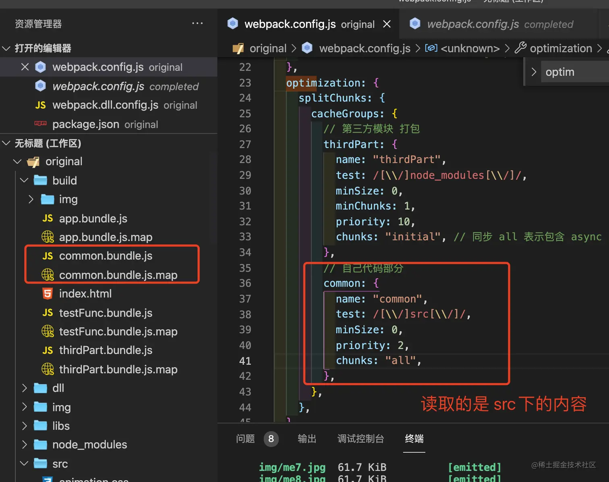Collapse the 无标题 (工作区) workspace section
Image resolution: width=609 pixels, height=482 pixels.
click(6, 143)
